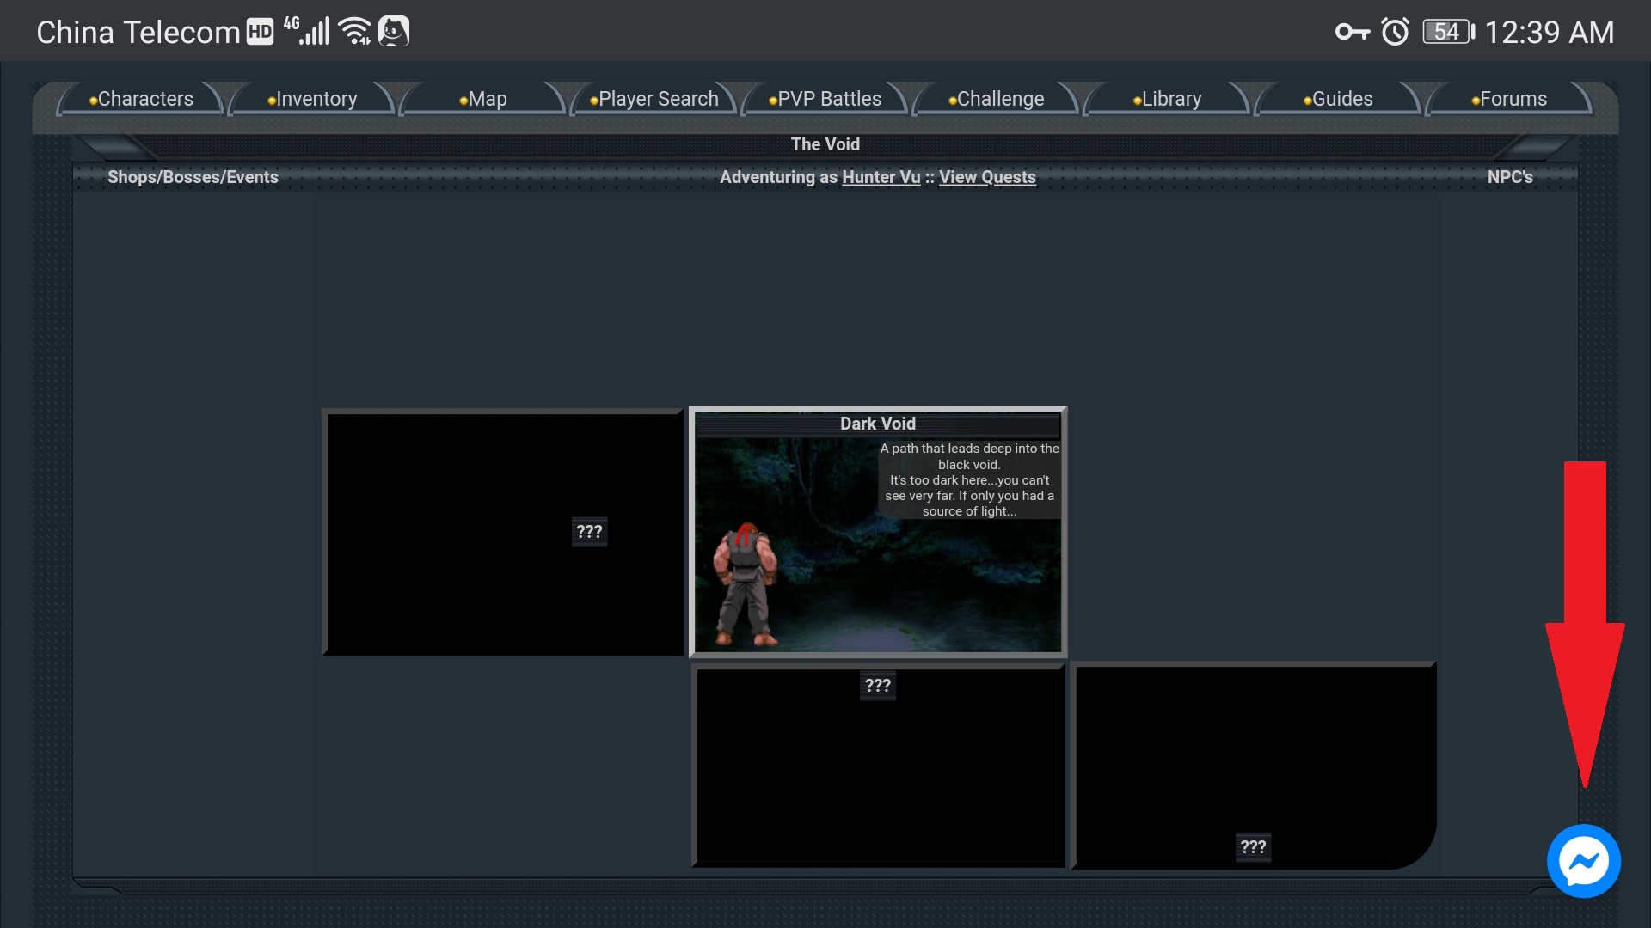Tap the VPN key status icon

coord(1352,32)
